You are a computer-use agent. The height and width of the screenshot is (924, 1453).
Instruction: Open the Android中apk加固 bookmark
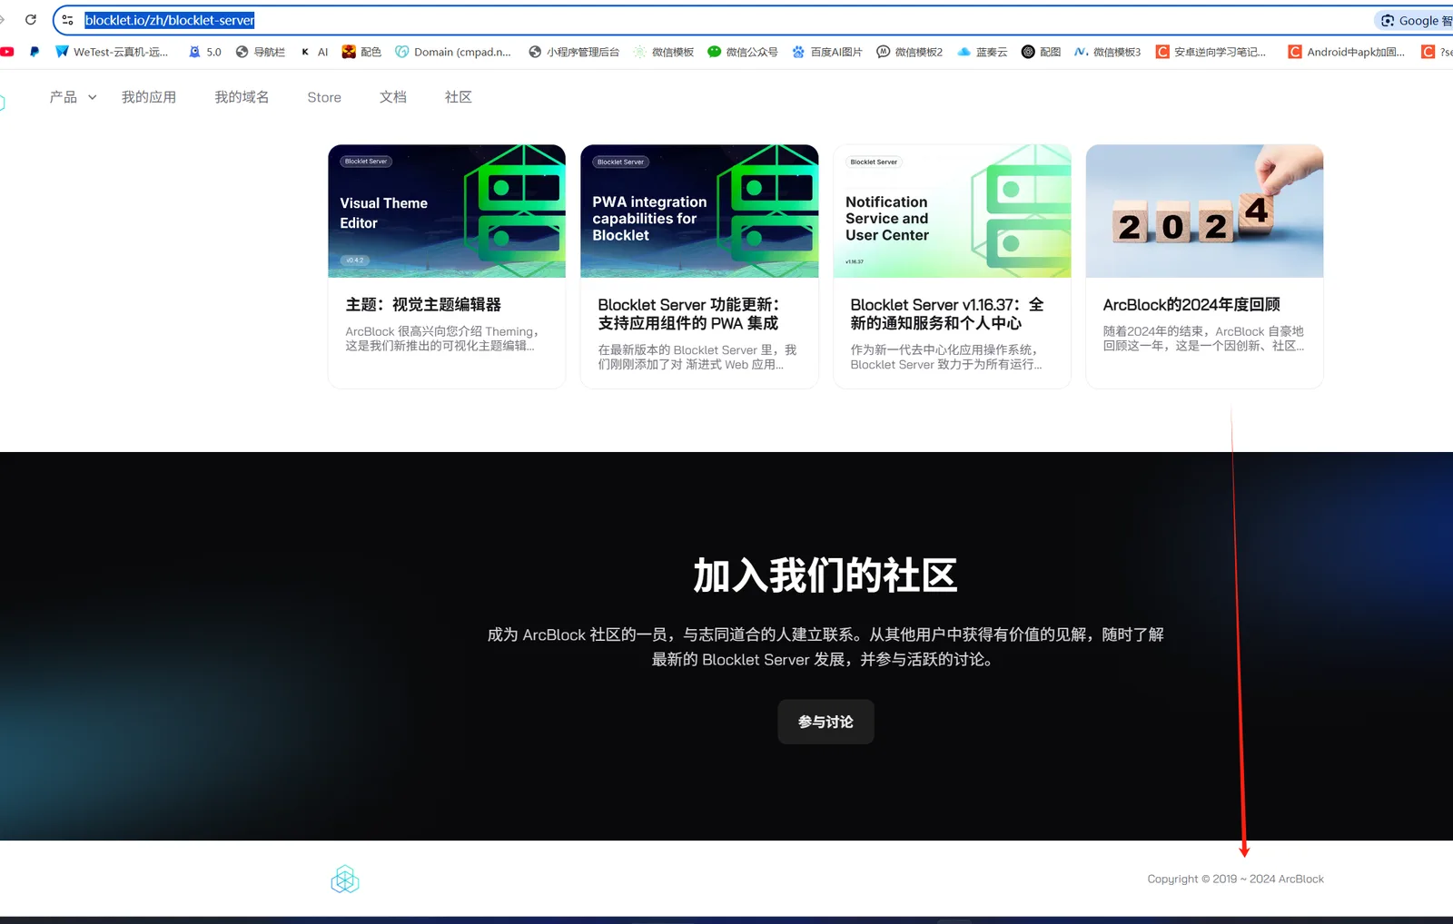coord(1347,52)
